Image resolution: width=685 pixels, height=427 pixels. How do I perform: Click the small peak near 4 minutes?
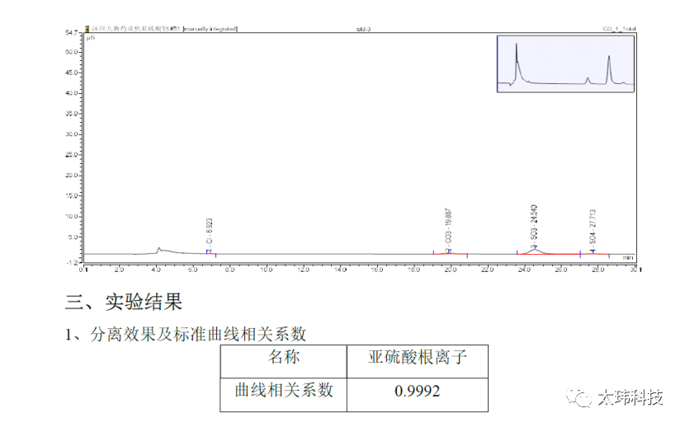point(159,248)
